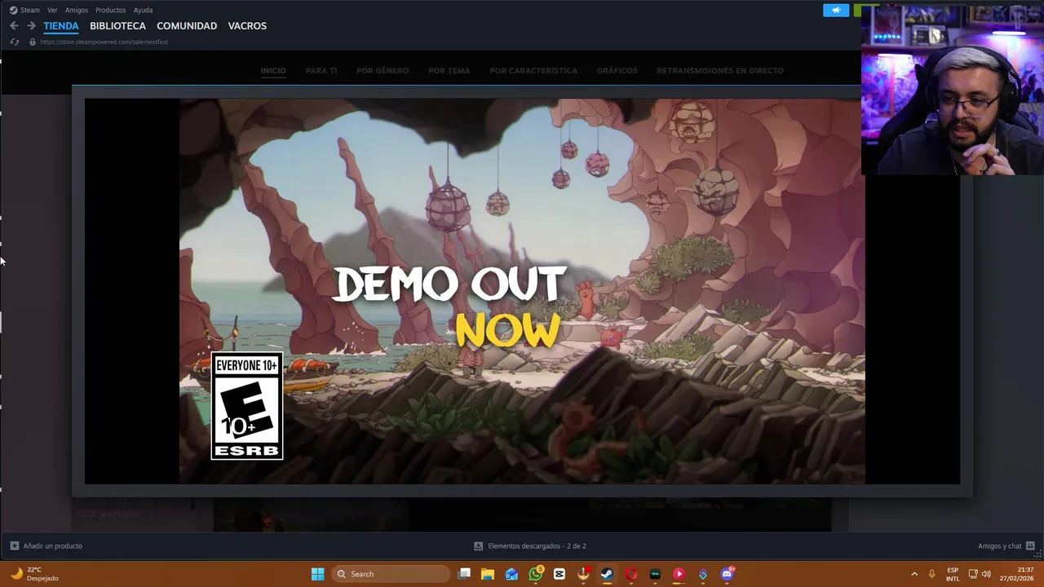Viewport: 1044px width, 587px height.
Task: Open the red play-button app on taskbar
Action: click(679, 574)
